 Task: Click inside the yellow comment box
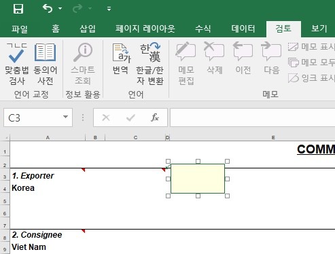(198, 179)
